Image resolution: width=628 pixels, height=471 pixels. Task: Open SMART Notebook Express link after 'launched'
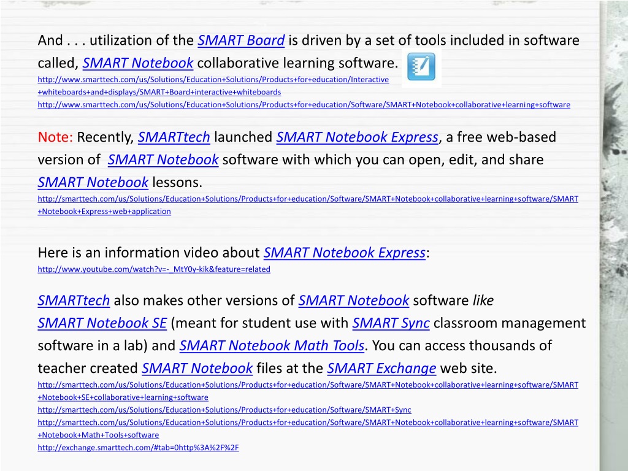(358, 137)
